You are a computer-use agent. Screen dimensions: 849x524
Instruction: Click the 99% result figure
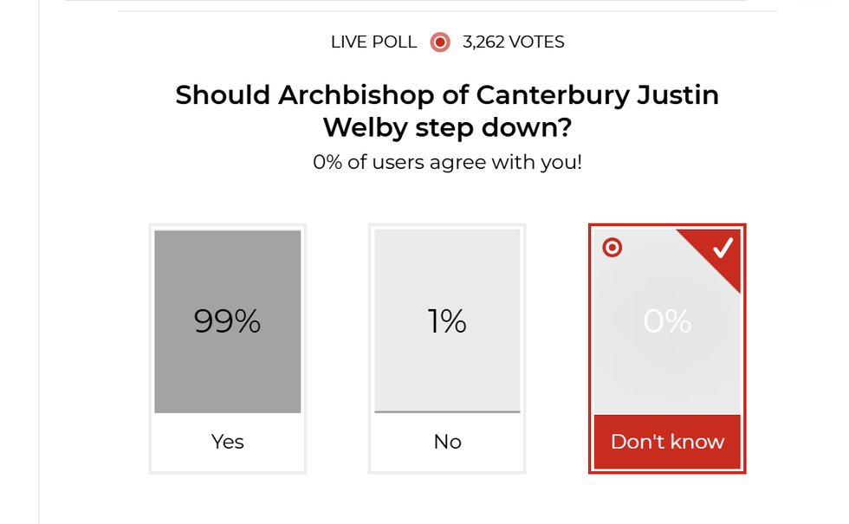point(228,322)
